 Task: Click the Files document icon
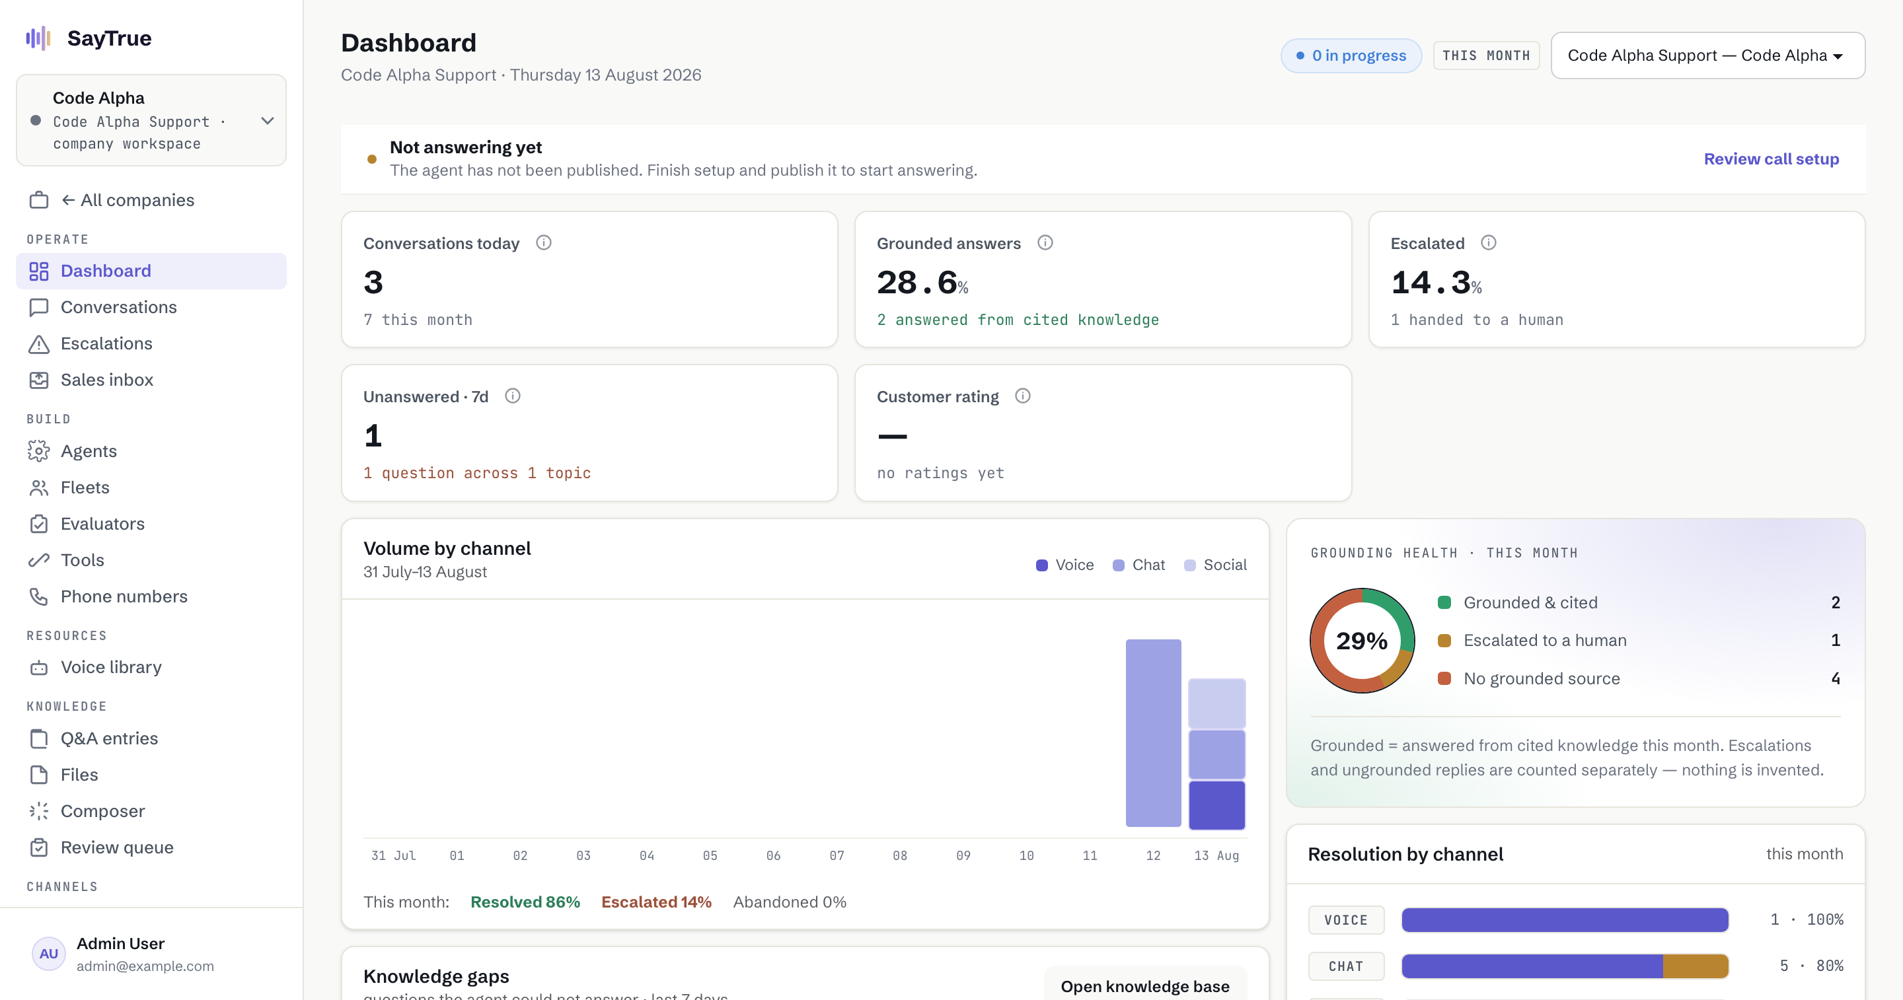point(38,775)
